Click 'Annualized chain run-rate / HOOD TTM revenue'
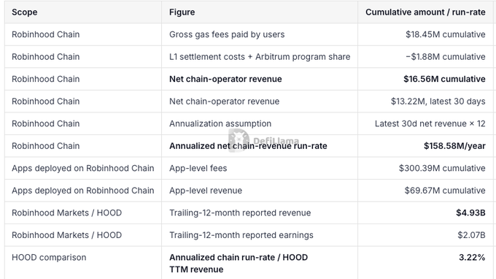The image size is (496, 279). click(239, 264)
